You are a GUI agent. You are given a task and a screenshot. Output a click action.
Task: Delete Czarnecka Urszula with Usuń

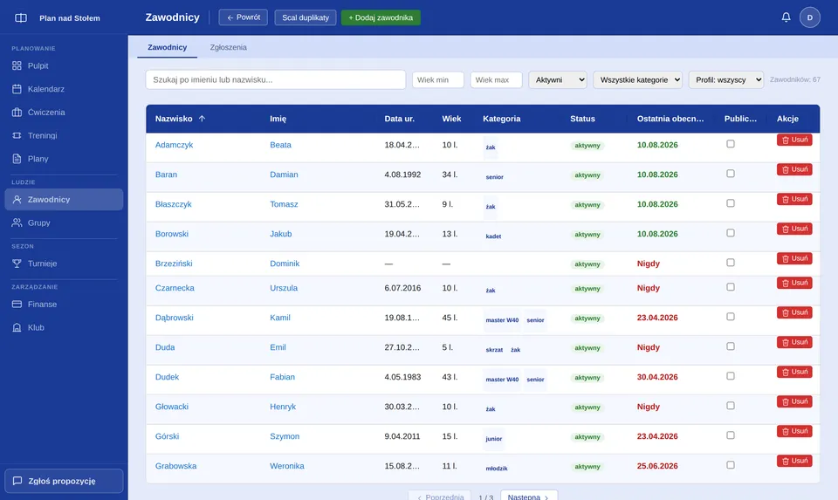click(794, 283)
